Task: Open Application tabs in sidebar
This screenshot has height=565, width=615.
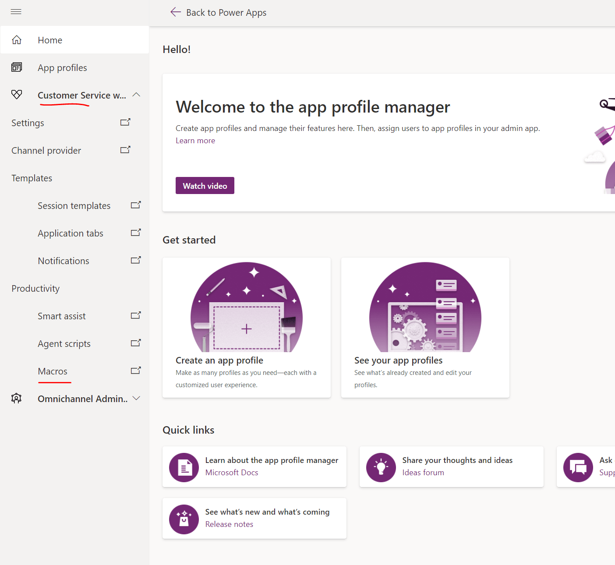Action: pyautogui.click(x=71, y=233)
